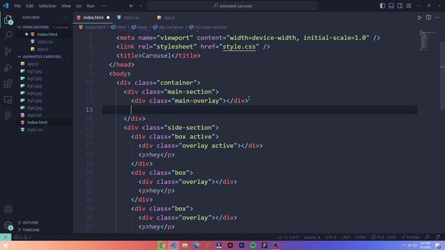
Task: Click the style.css link in href
Action: pyautogui.click(x=239, y=47)
